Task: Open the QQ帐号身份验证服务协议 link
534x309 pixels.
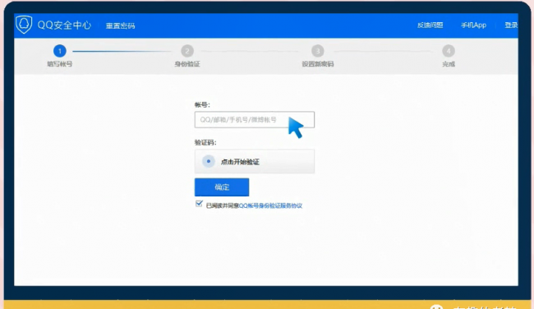Action: 271,205
